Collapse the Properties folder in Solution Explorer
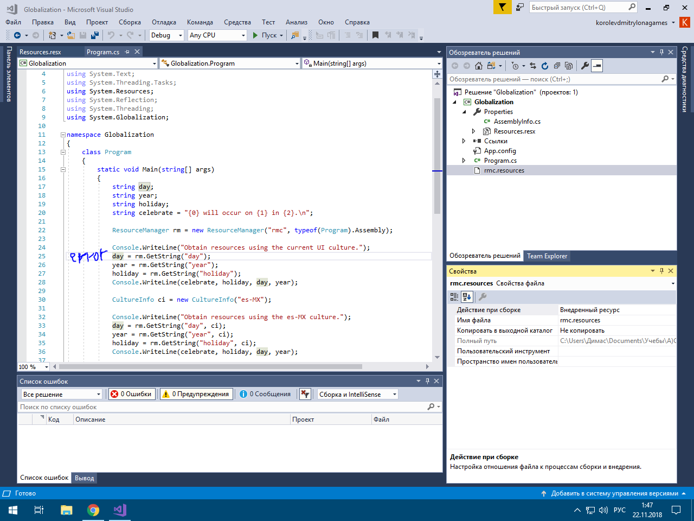 point(464,112)
